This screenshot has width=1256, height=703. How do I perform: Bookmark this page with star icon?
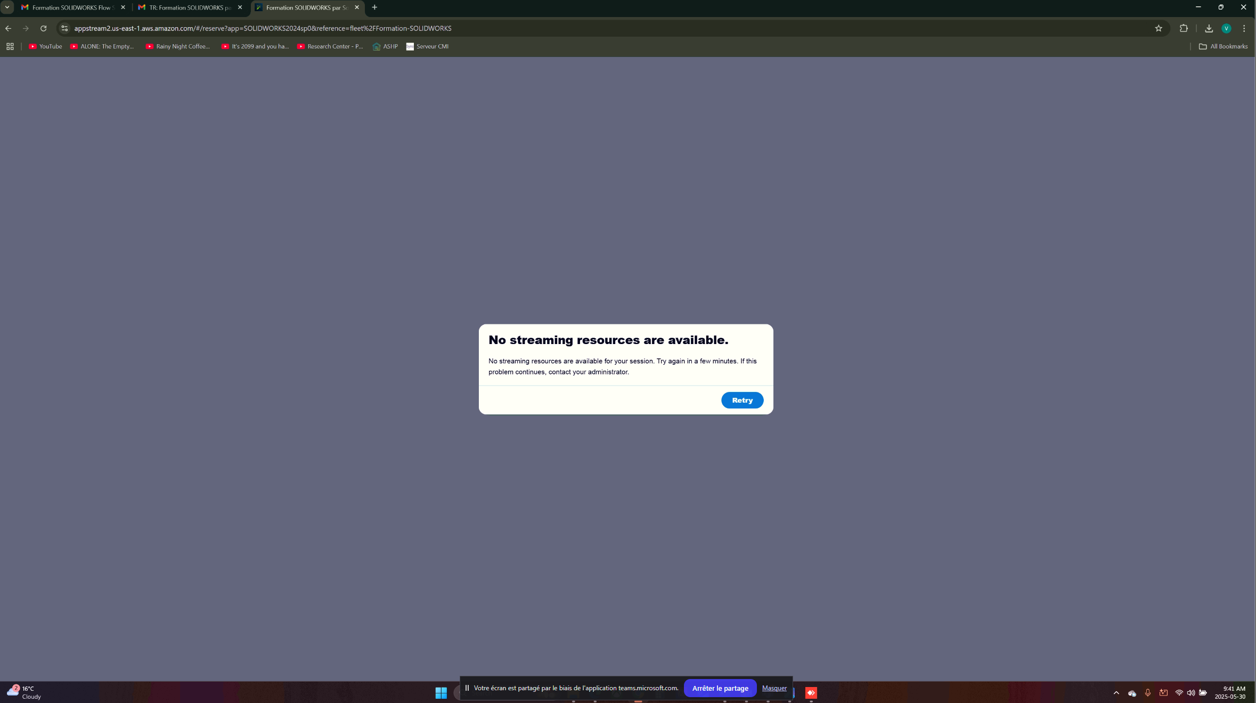[x=1159, y=28]
